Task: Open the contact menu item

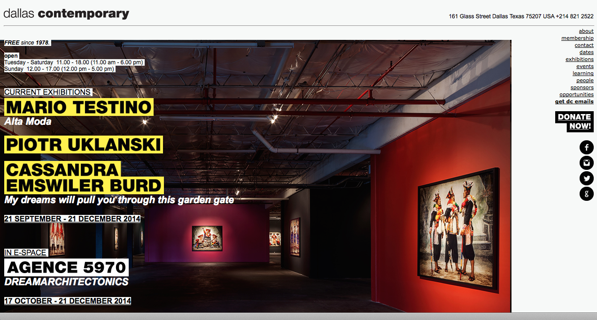Action: click(584, 45)
